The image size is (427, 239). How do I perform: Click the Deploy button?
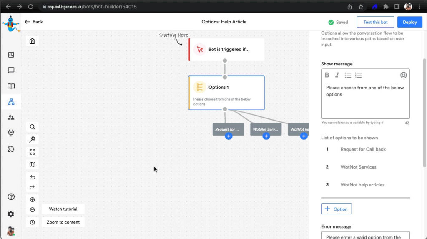coord(409,22)
